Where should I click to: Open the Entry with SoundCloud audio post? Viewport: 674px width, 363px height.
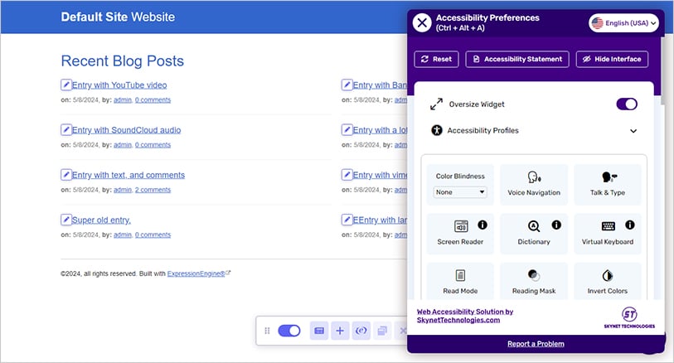point(126,130)
